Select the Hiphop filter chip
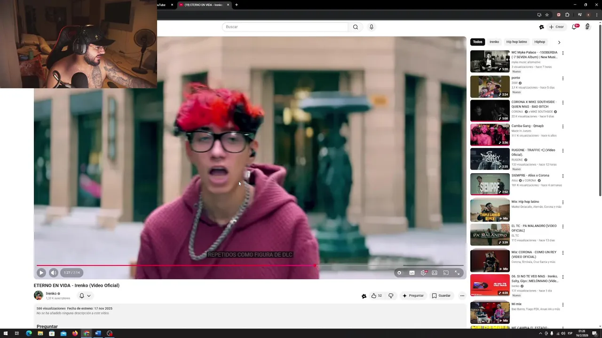The width and height of the screenshot is (602, 338). [540, 42]
